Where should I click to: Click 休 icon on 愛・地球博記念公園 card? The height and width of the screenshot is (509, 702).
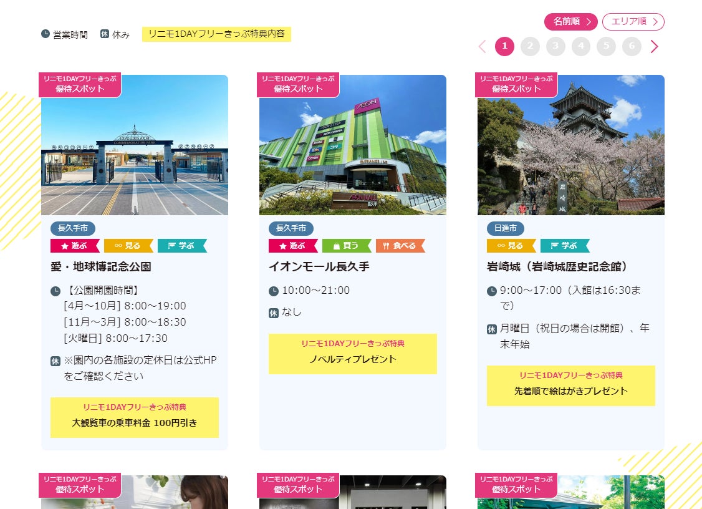[x=55, y=361]
